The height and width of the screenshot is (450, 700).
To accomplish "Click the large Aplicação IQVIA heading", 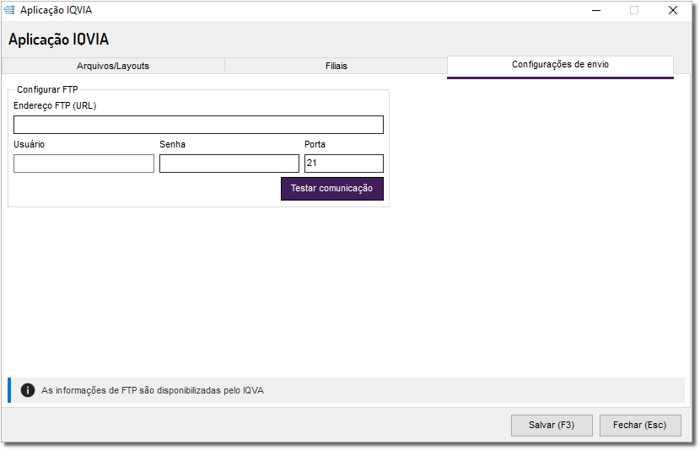I will pyautogui.click(x=58, y=40).
